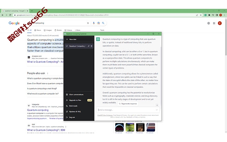Clear conversations in ChatGPT sidebar
This screenshot has width=227, height=142.
pos(79,94)
